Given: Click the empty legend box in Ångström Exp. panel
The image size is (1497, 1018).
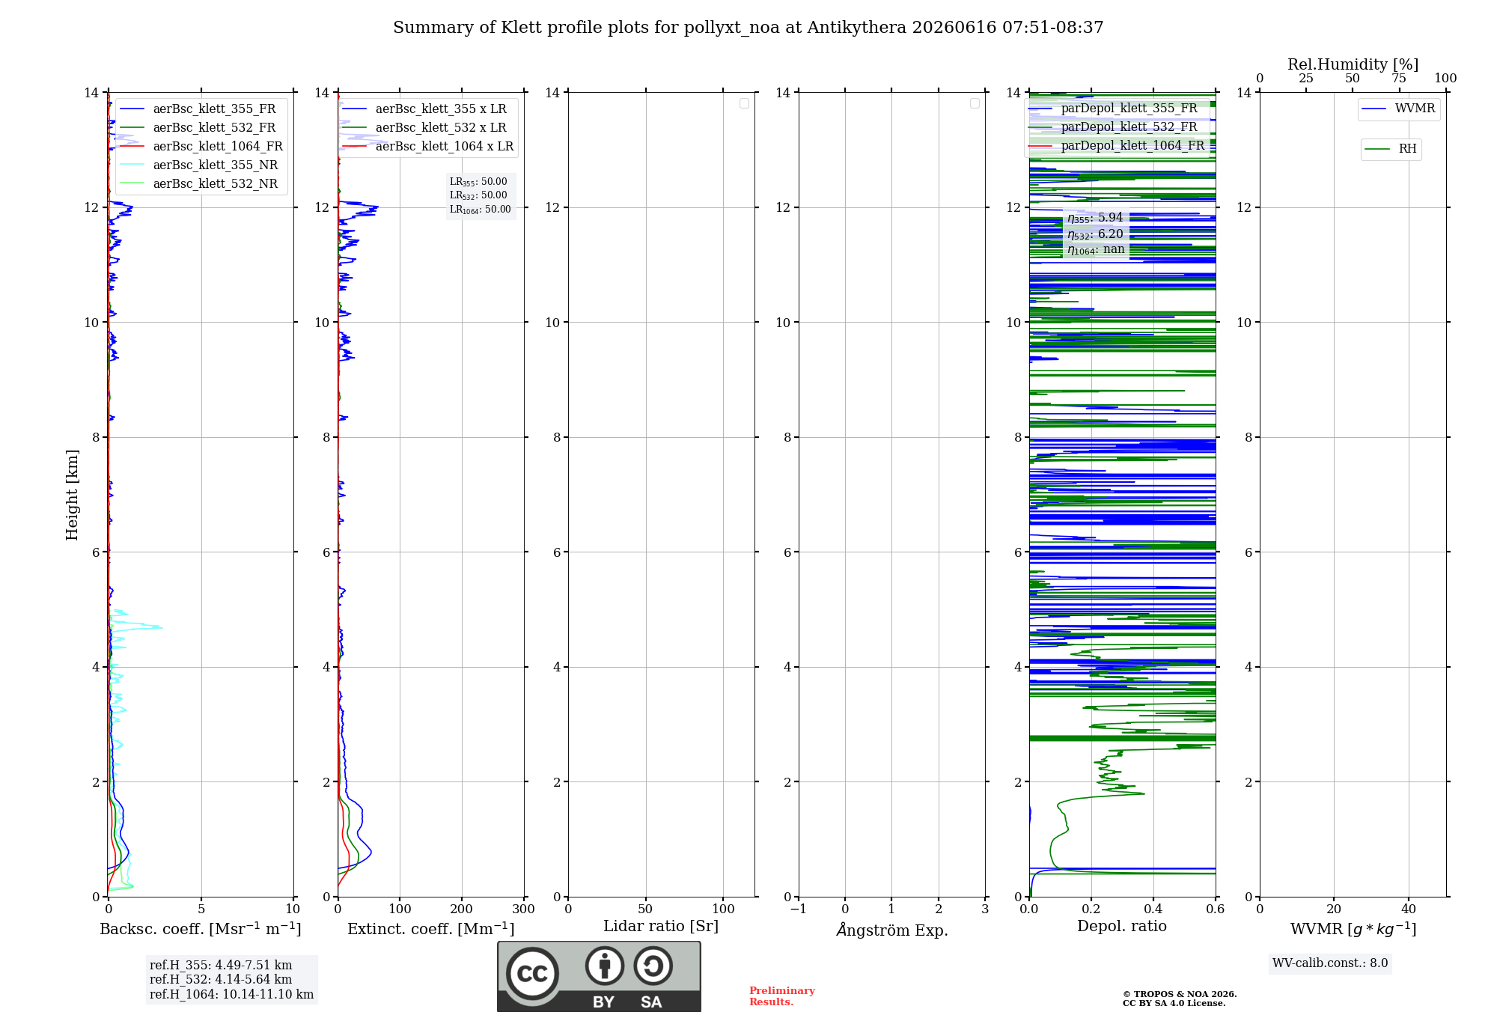Looking at the screenshot, I should pyautogui.click(x=975, y=103).
